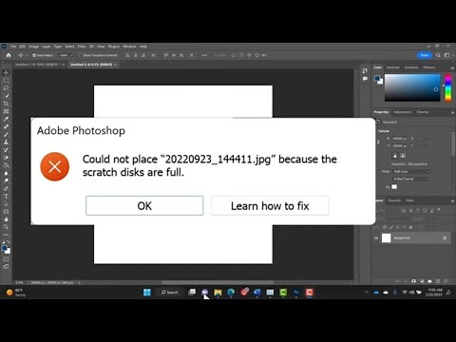The width and height of the screenshot is (456, 342).
Task: Click the canvas Fill color swatch
Action: 394,187
